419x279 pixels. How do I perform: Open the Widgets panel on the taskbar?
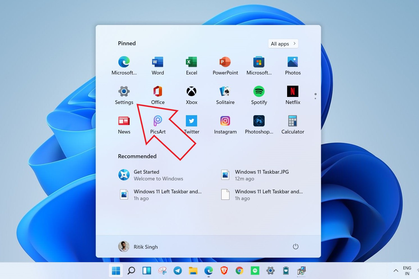pyautogui.click(x=147, y=271)
